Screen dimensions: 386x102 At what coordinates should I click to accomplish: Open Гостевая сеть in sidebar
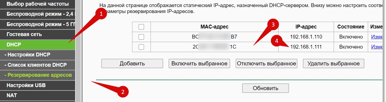(37, 34)
